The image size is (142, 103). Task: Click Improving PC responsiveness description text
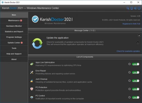pyautogui.click(x=58, y=65)
